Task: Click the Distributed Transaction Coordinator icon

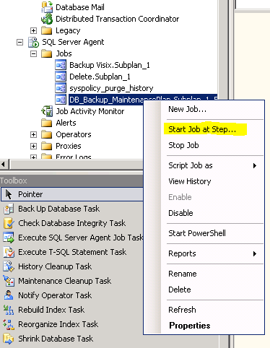Action: [47, 19]
